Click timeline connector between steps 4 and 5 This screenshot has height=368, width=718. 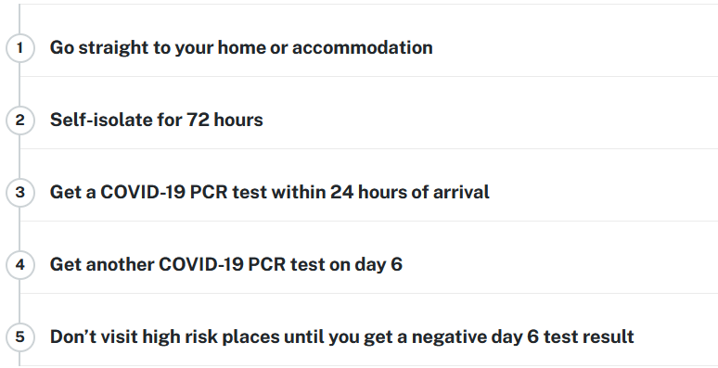(x=19, y=300)
